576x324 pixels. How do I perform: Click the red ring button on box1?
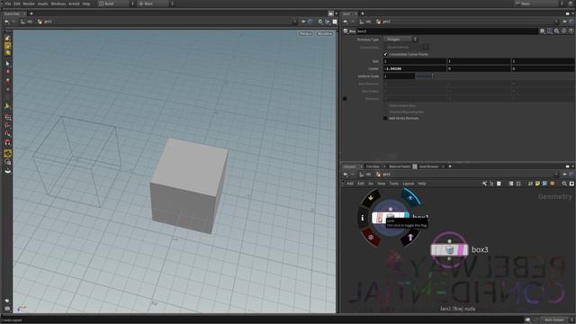pyautogui.click(x=371, y=238)
